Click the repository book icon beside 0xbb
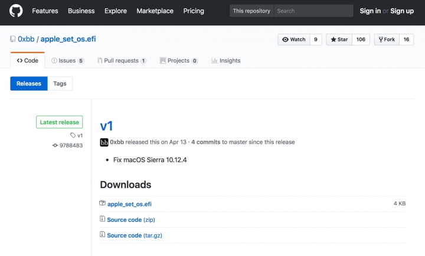Screen dimensions: 425x256 (13, 39)
